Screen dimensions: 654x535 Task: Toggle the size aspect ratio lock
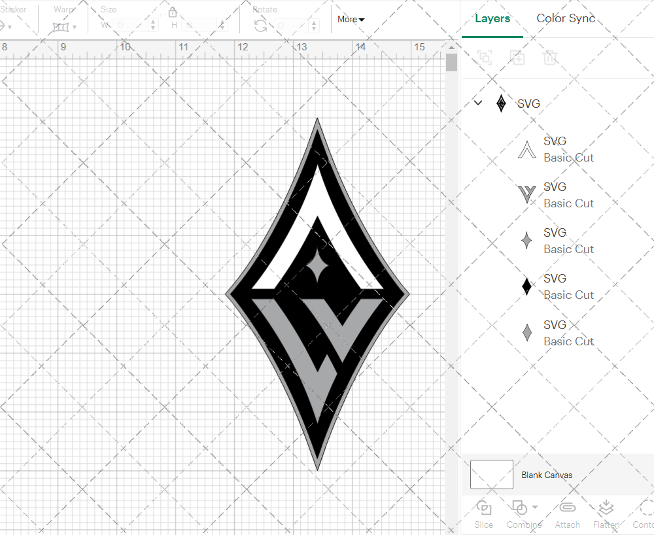pyautogui.click(x=173, y=12)
